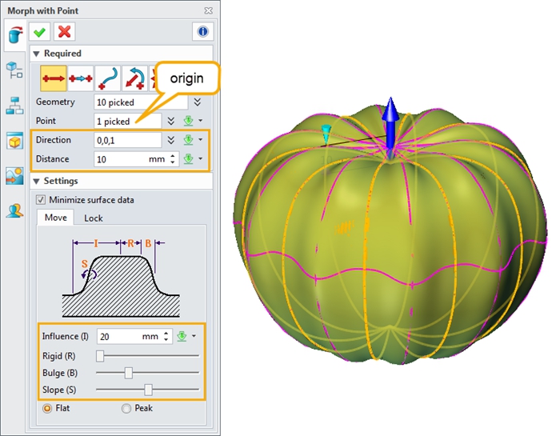The image size is (560, 436).
Task: Select the rotate morph mode icon
Action: point(134,78)
